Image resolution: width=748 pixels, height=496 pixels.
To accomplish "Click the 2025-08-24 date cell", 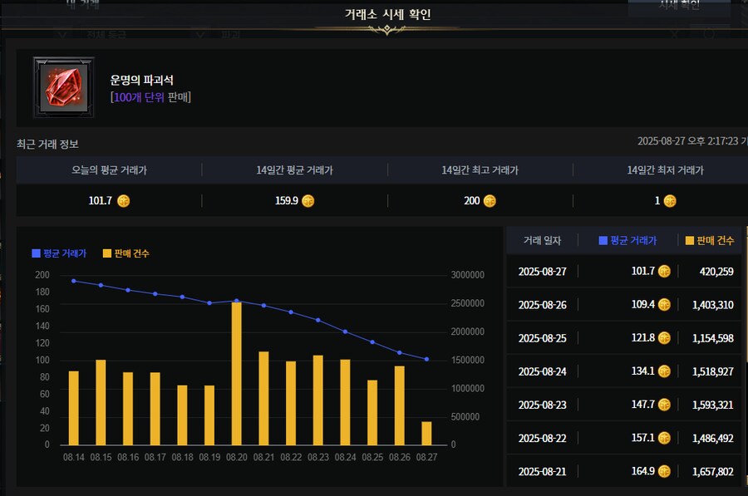I will tap(543, 371).
